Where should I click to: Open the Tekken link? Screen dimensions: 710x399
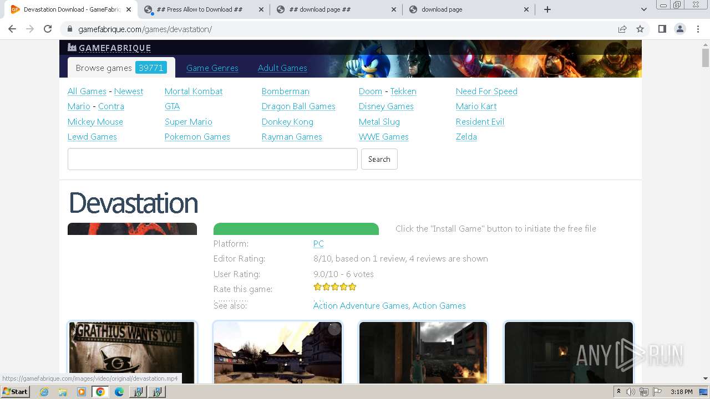[x=403, y=91]
